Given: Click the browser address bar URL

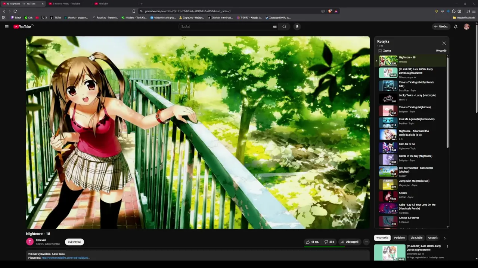Looking at the screenshot, I should point(188,11).
